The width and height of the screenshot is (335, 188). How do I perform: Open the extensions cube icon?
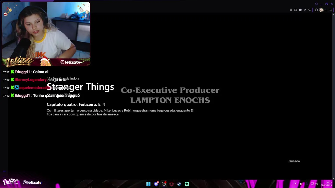[x=316, y=10]
